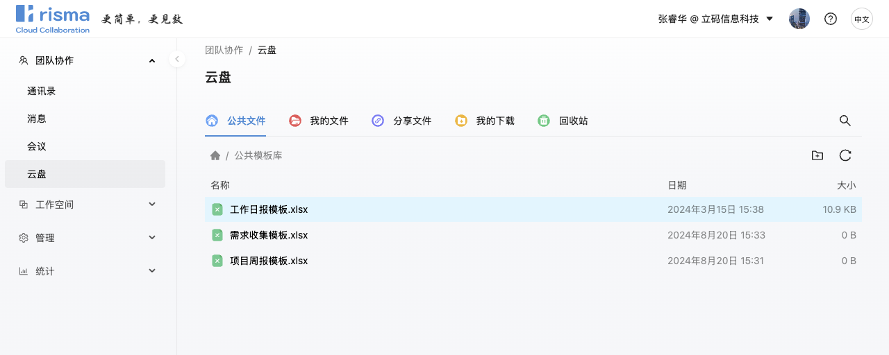The width and height of the screenshot is (889, 355).
Task: Refresh the file list
Action: (845, 155)
